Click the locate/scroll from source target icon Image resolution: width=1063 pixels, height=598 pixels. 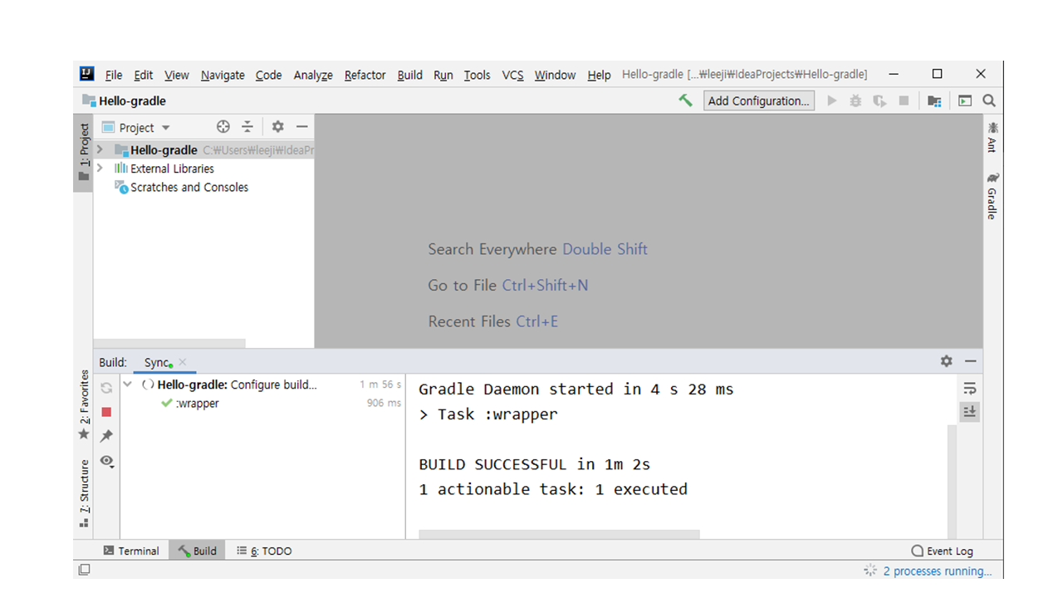tap(223, 127)
